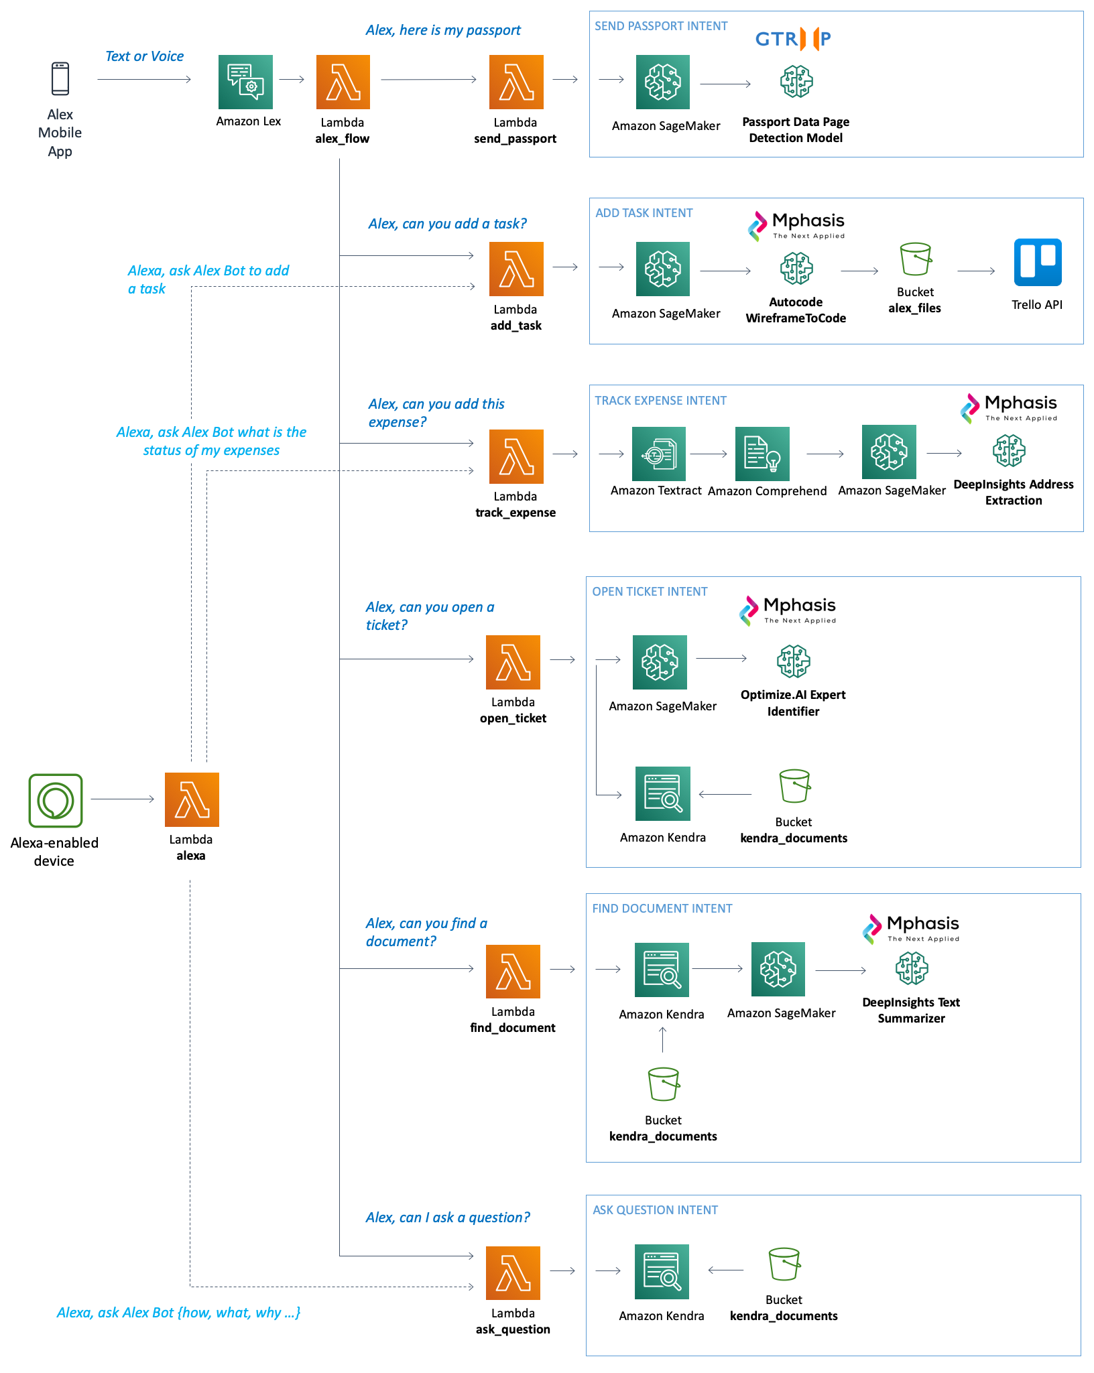Click the Mphasis logo in Add Task Intent
The image size is (1094, 1373).
tap(796, 226)
